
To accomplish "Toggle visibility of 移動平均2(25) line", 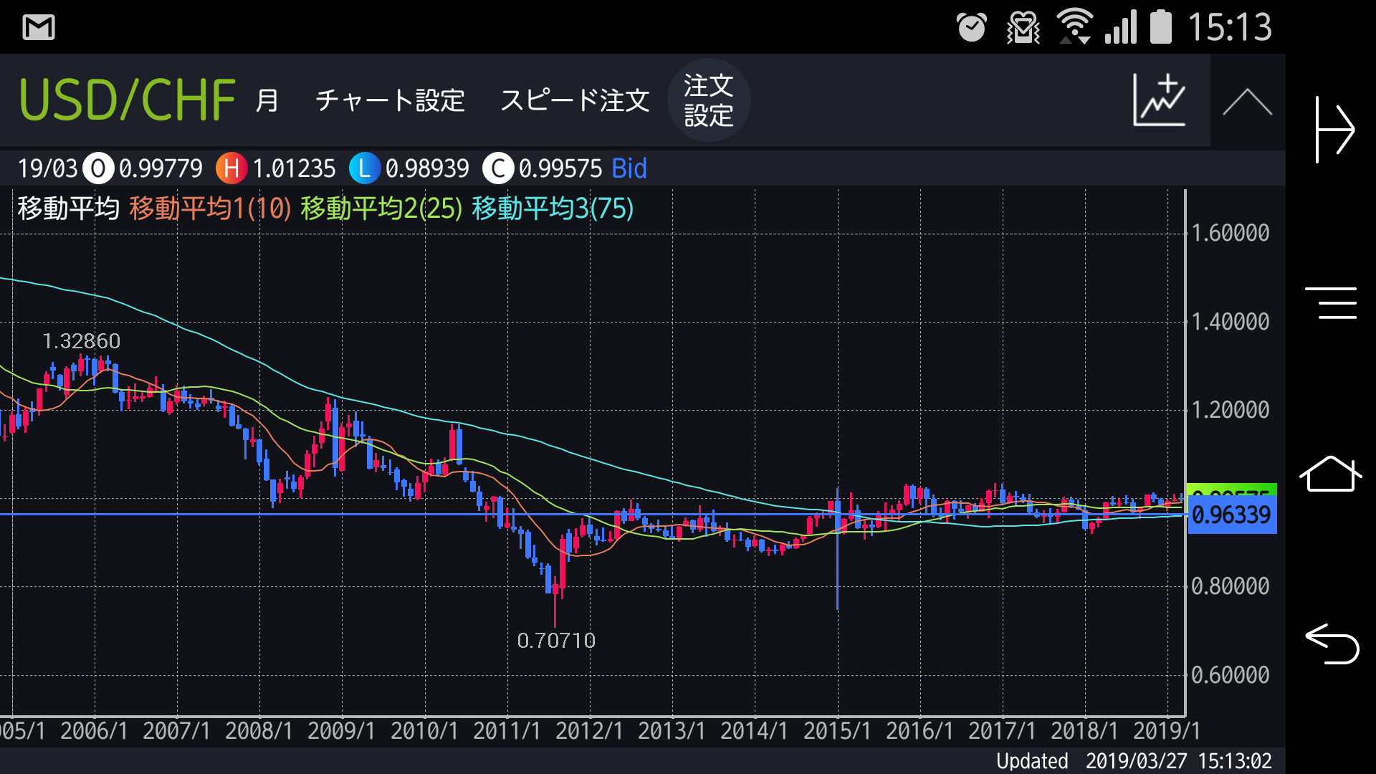I will click(x=378, y=209).
